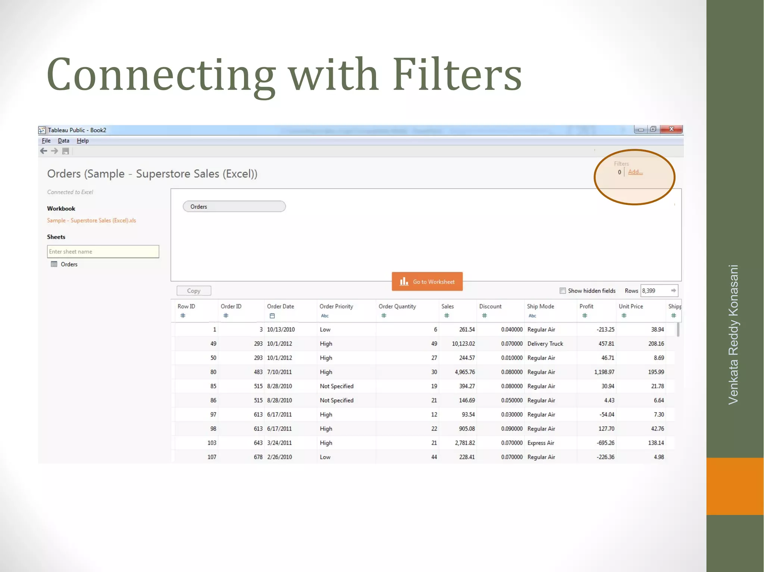This screenshot has width=764, height=572.
Task: Click the Ship Mode column header
Action: pyautogui.click(x=540, y=306)
